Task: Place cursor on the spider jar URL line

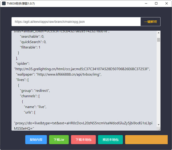Action: click(82, 69)
